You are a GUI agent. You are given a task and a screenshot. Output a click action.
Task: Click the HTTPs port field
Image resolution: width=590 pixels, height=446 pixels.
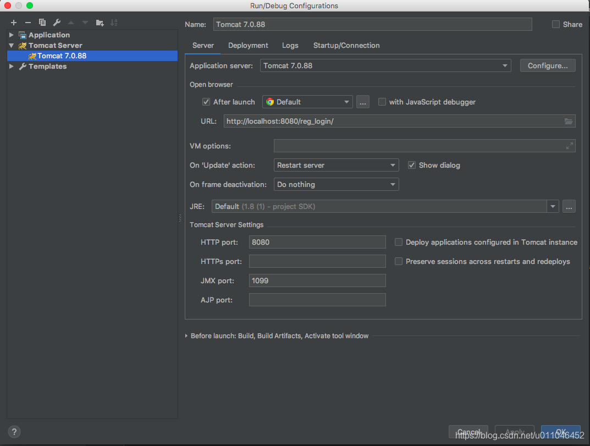317,261
